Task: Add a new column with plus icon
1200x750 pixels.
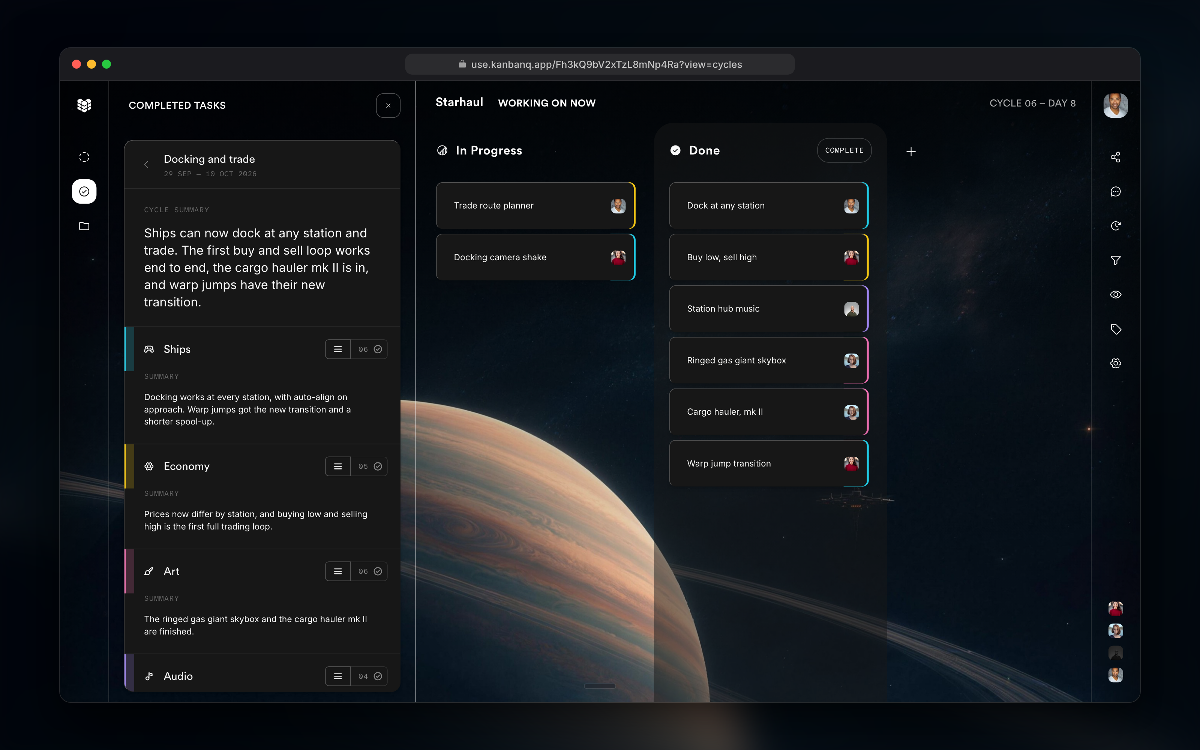Action: point(911,152)
